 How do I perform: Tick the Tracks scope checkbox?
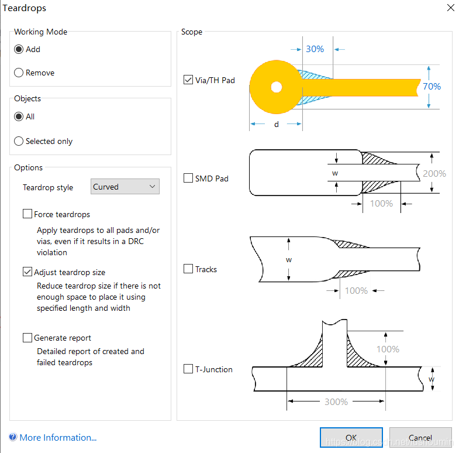(x=188, y=269)
